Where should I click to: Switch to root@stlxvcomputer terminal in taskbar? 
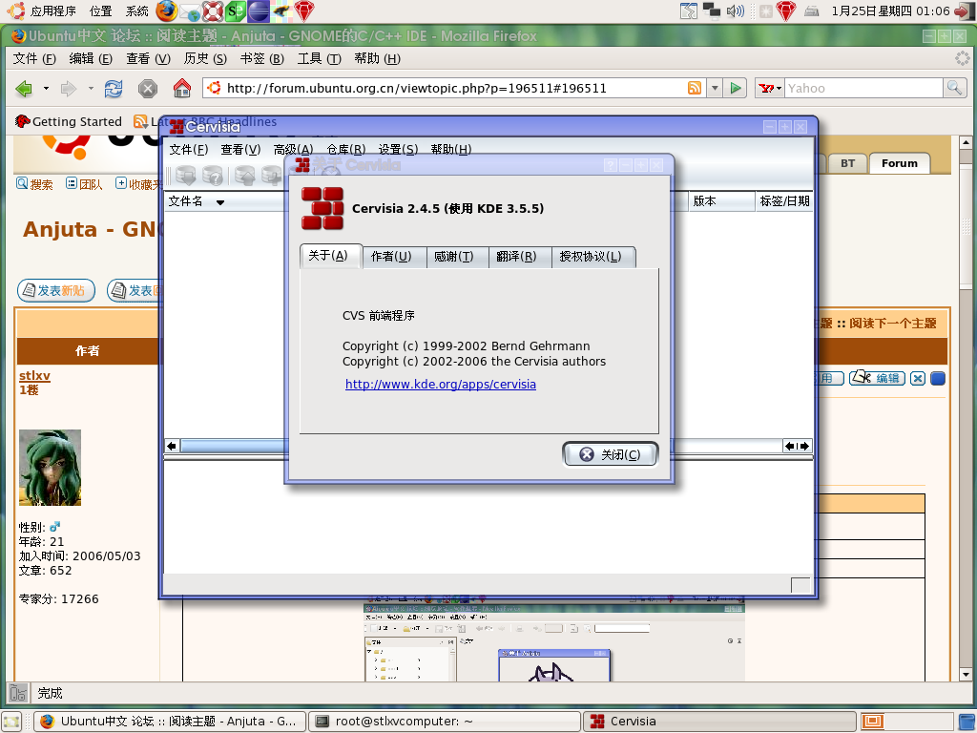click(445, 722)
